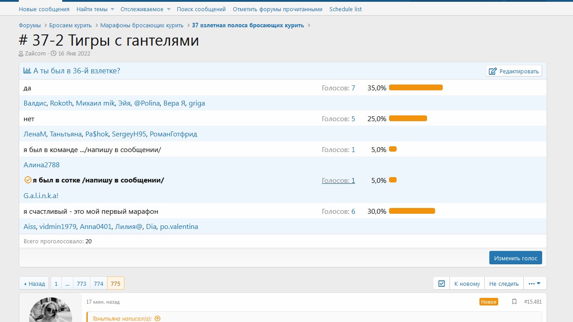Show voters via Голосов: 7 link
573x322 pixels.
coord(338,88)
